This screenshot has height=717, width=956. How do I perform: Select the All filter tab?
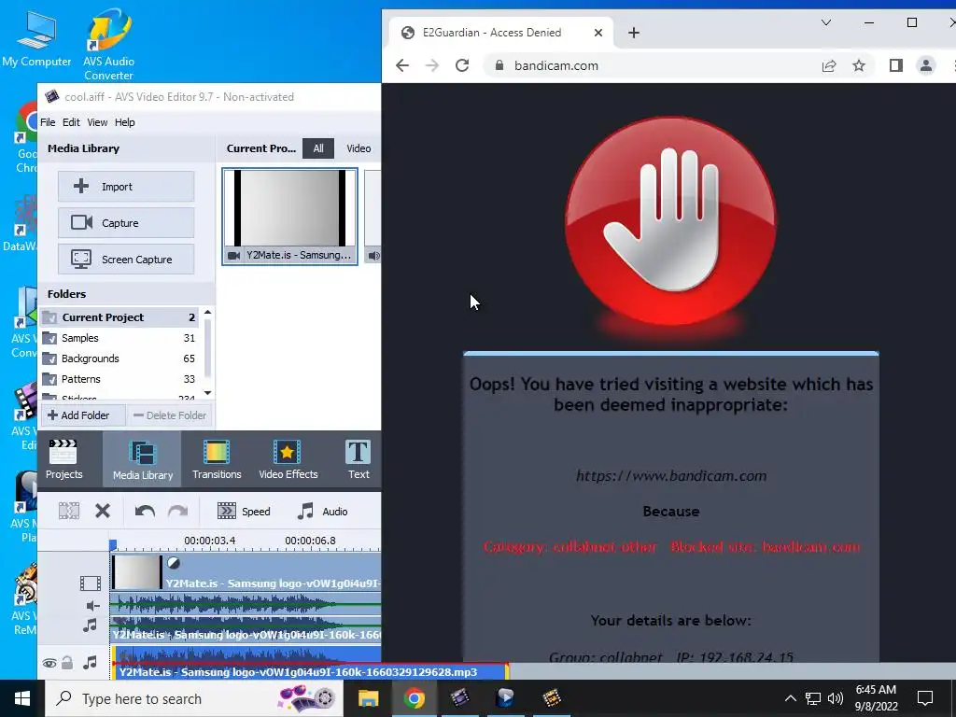pos(318,148)
